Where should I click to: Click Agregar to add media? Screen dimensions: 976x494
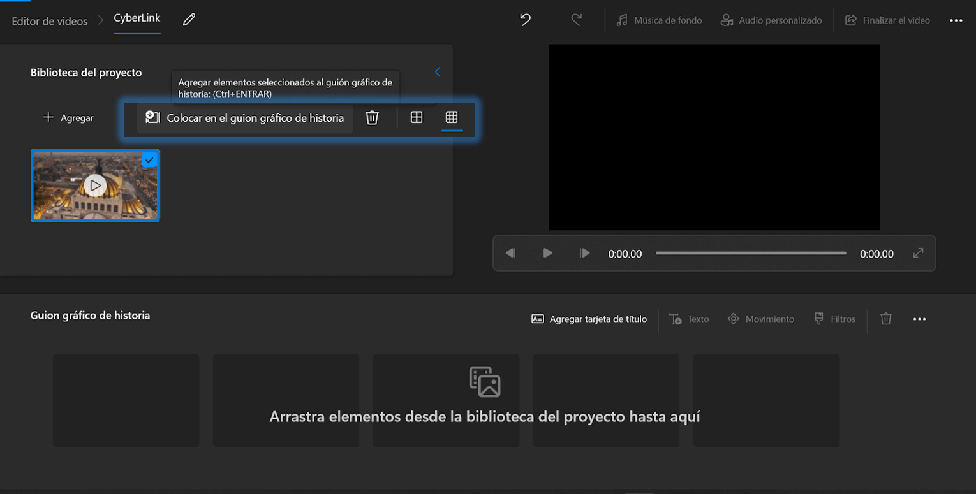tap(68, 118)
